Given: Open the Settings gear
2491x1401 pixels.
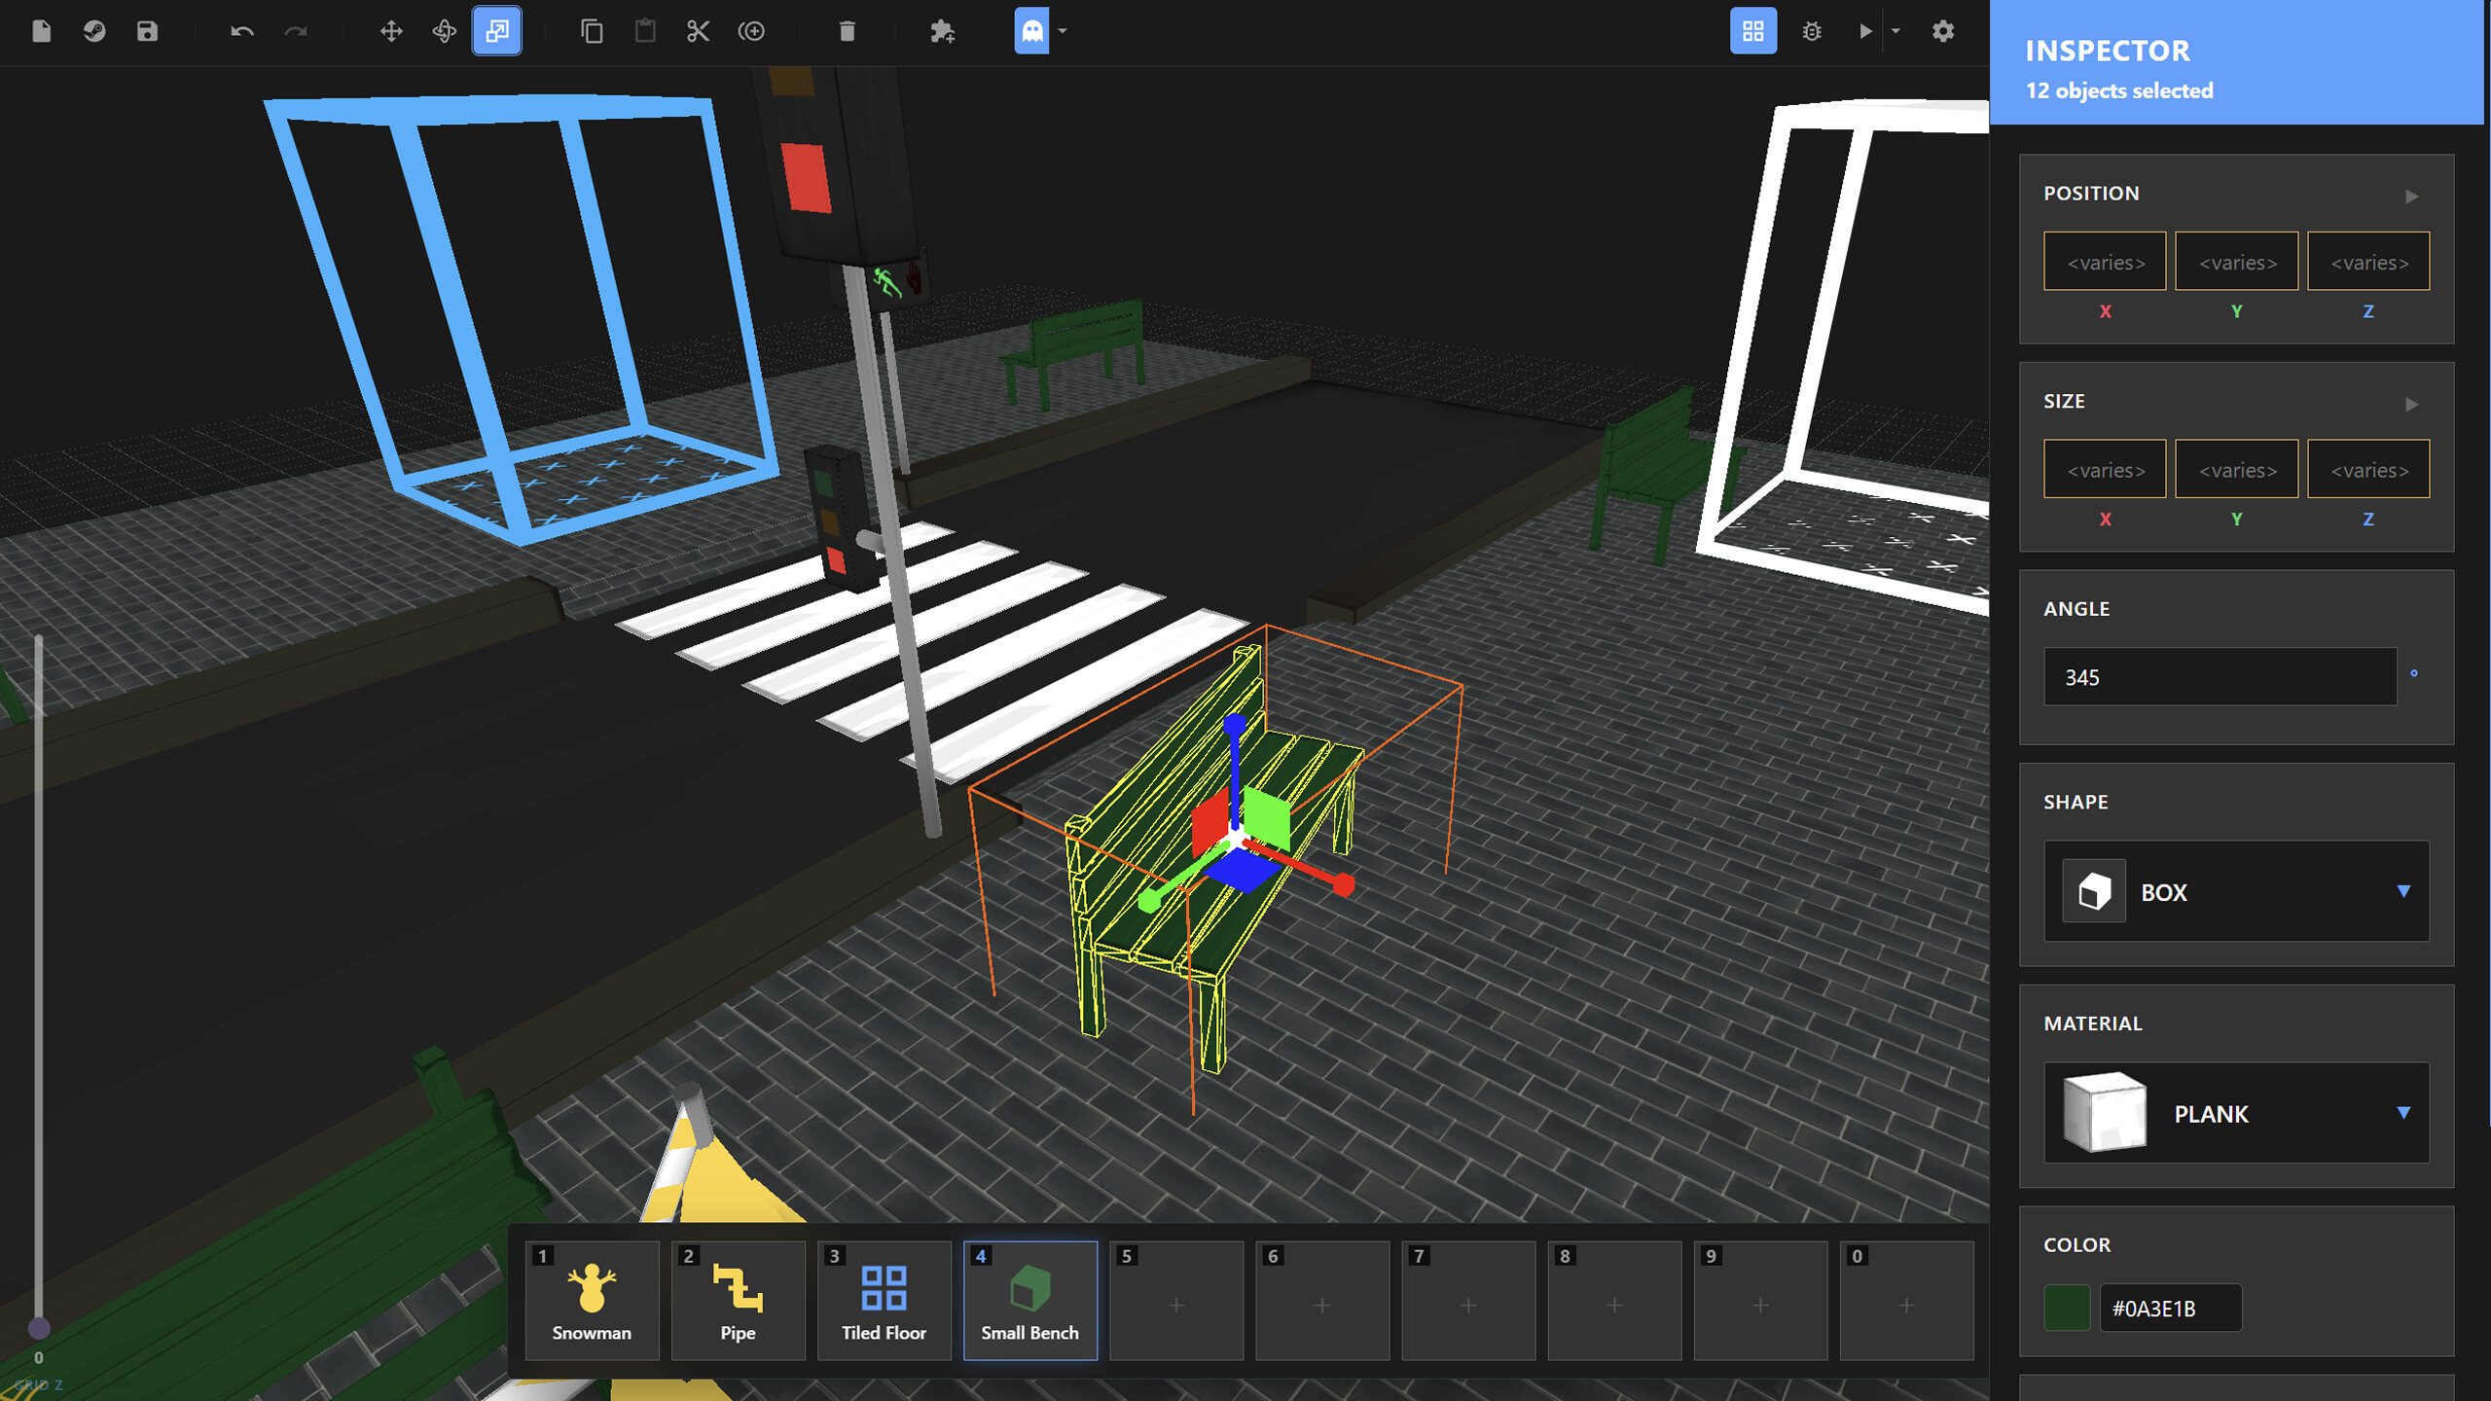Looking at the screenshot, I should pyautogui.click(x=1943, y=31).
